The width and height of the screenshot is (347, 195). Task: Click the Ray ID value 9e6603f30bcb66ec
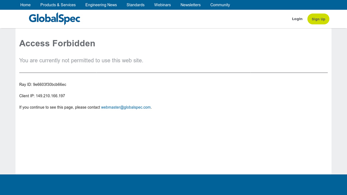coord(49,84)
